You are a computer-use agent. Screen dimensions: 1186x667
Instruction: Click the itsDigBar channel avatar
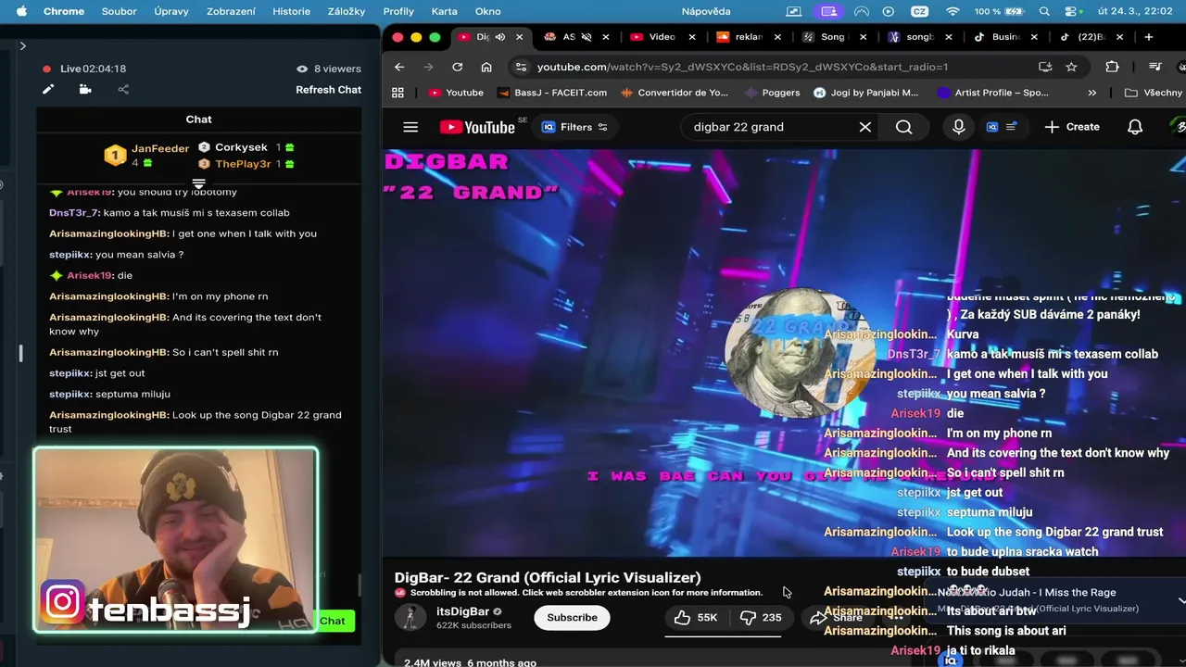[x=410, y=618]
